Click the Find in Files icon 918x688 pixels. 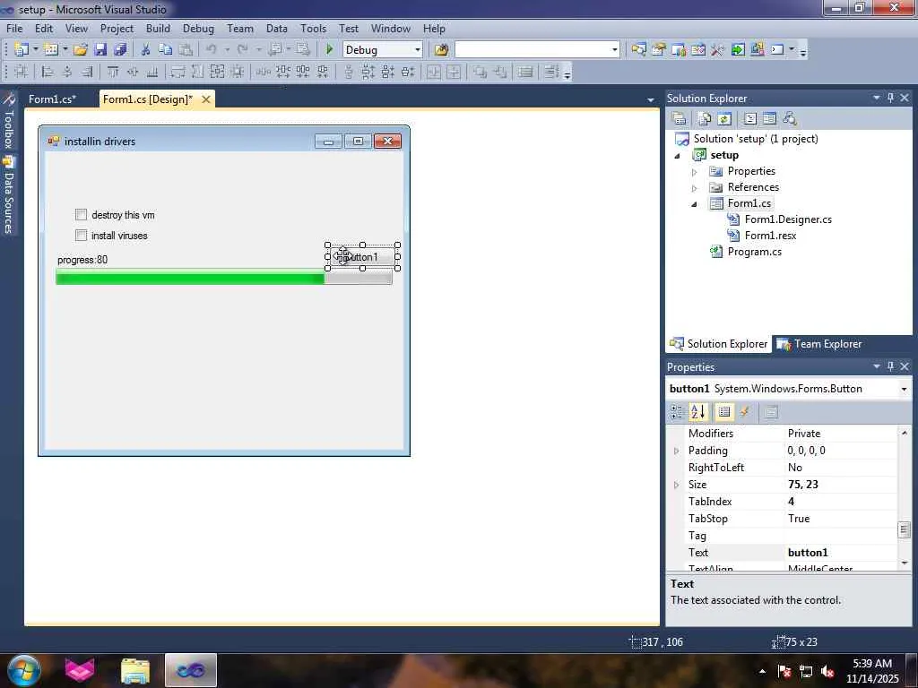(441, 50)
